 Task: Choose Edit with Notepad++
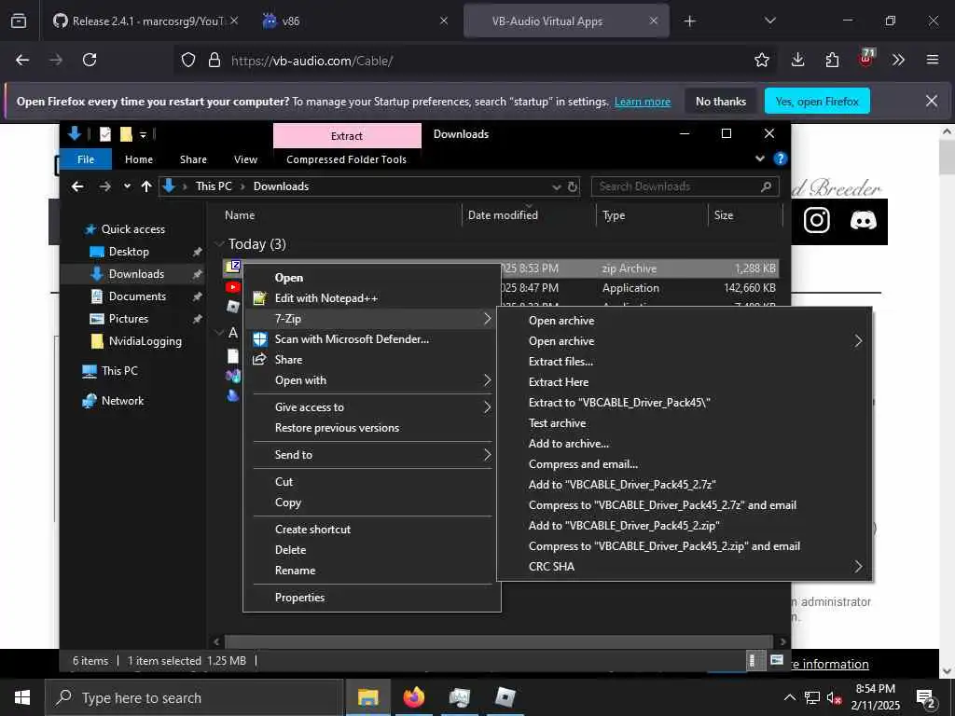(x=371, y=298)
